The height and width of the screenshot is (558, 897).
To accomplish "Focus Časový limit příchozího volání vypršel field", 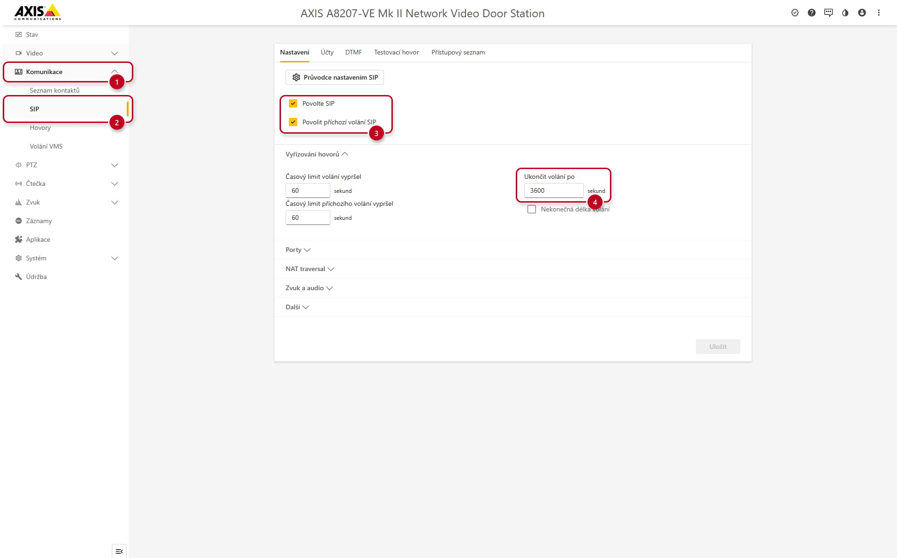I will pos(308,218).
